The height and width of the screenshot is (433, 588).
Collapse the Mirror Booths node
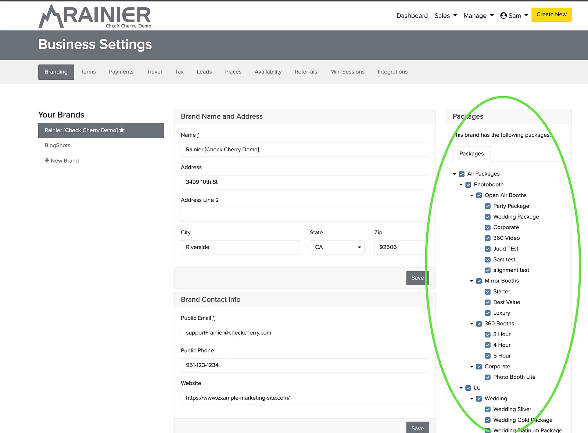(472, 281)
